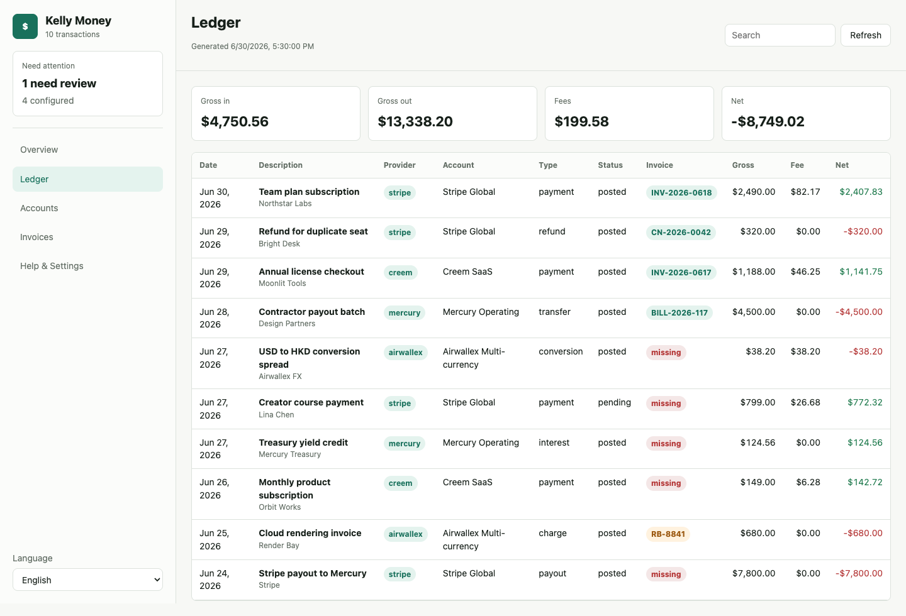Image resolution: width=906 pixels, height=616 pixels.
Task: Click stripe tag on Team plan subscription row
Action: click(400, 193)
